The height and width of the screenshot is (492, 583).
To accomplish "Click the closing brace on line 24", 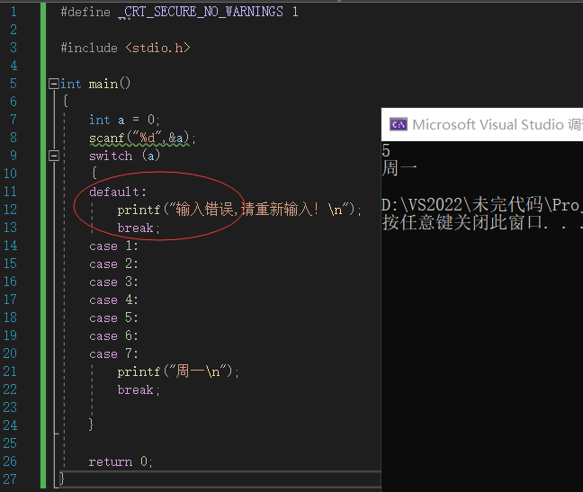I will point(91,424).
